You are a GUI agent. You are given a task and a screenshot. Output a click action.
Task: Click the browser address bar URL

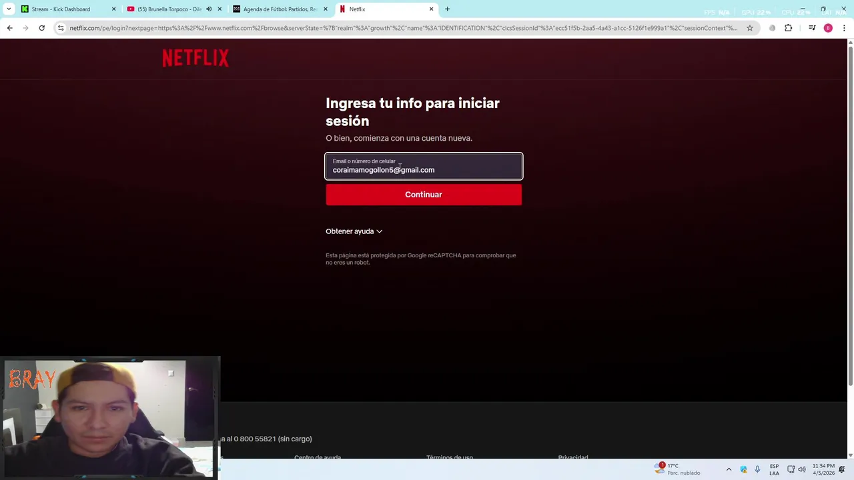403,28
